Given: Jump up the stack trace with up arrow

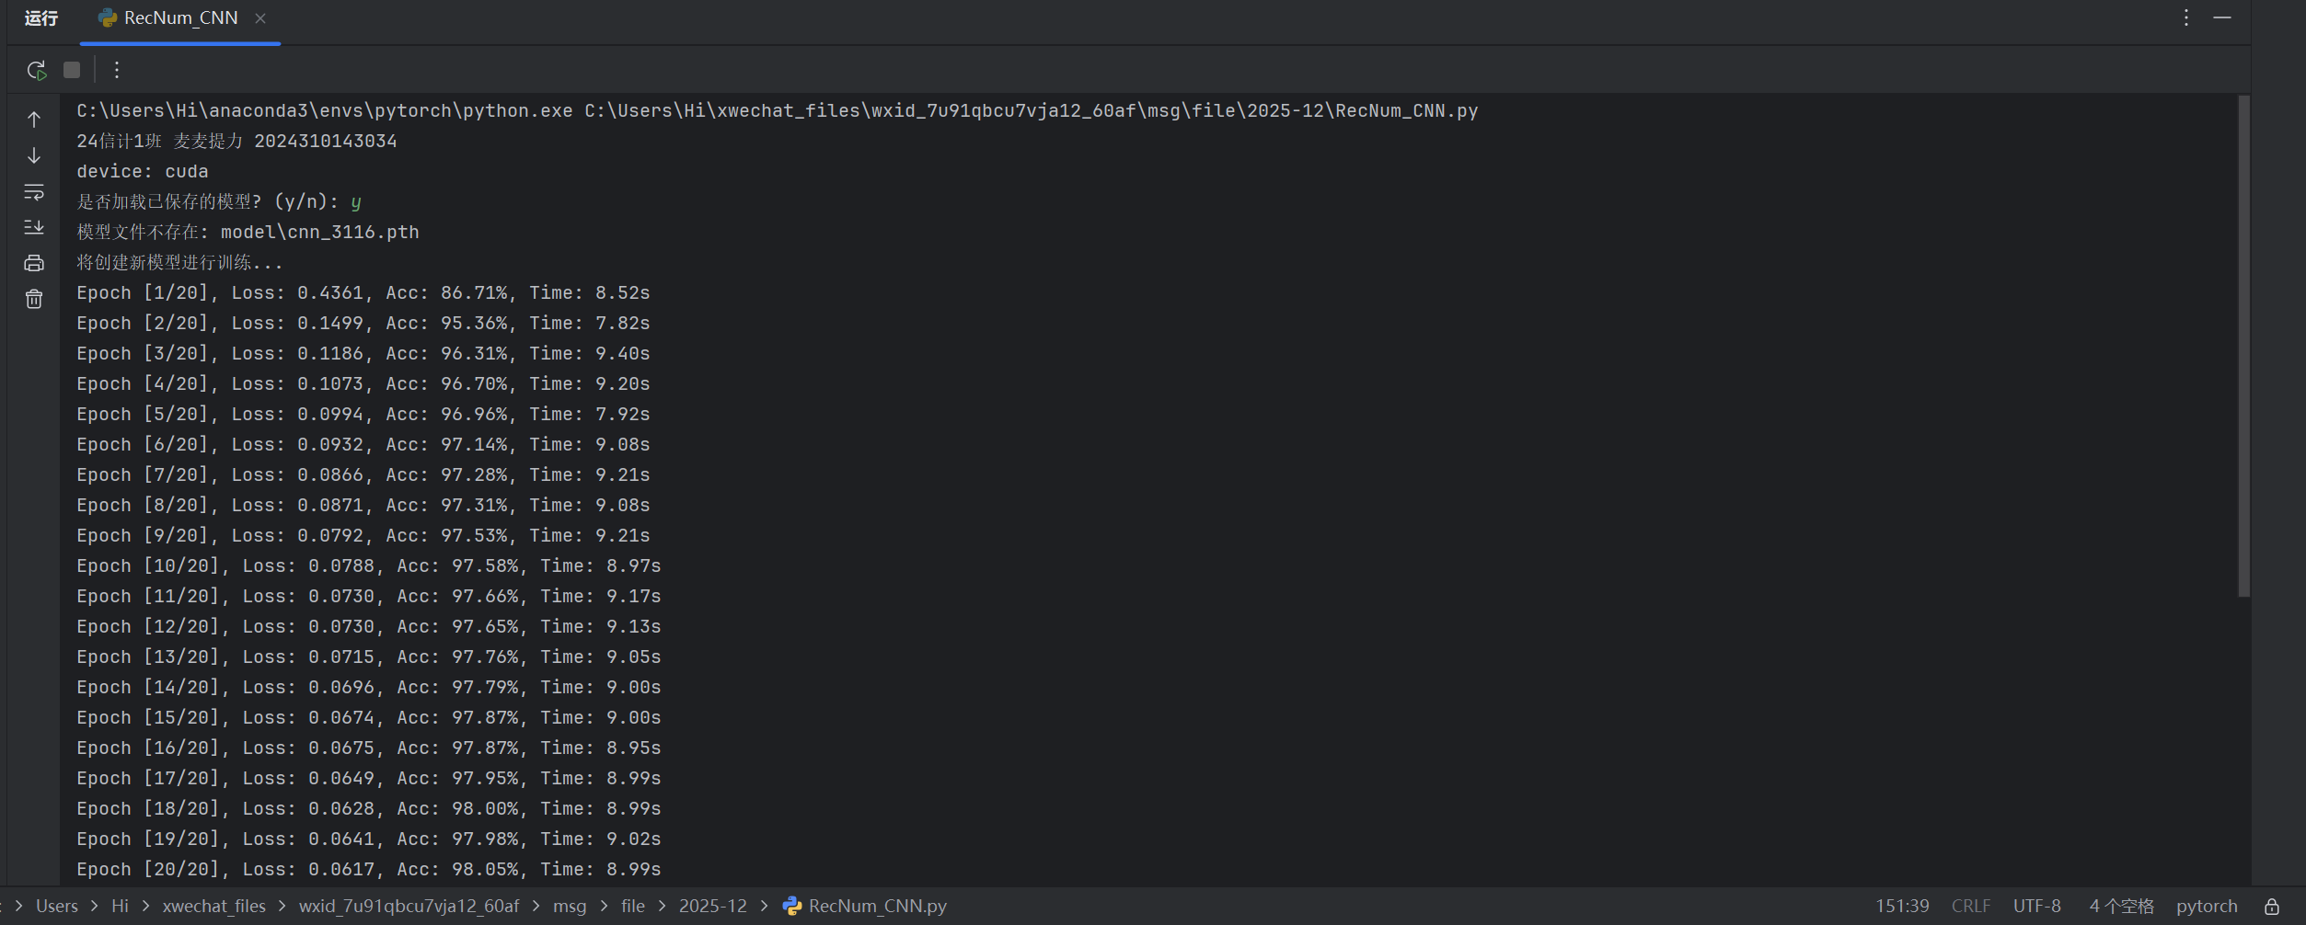Looking at the screenshot, I should (x=34, y=120).
